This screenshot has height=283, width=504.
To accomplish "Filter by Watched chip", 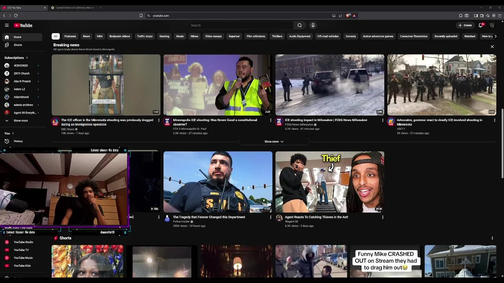I will click(469, 36).
